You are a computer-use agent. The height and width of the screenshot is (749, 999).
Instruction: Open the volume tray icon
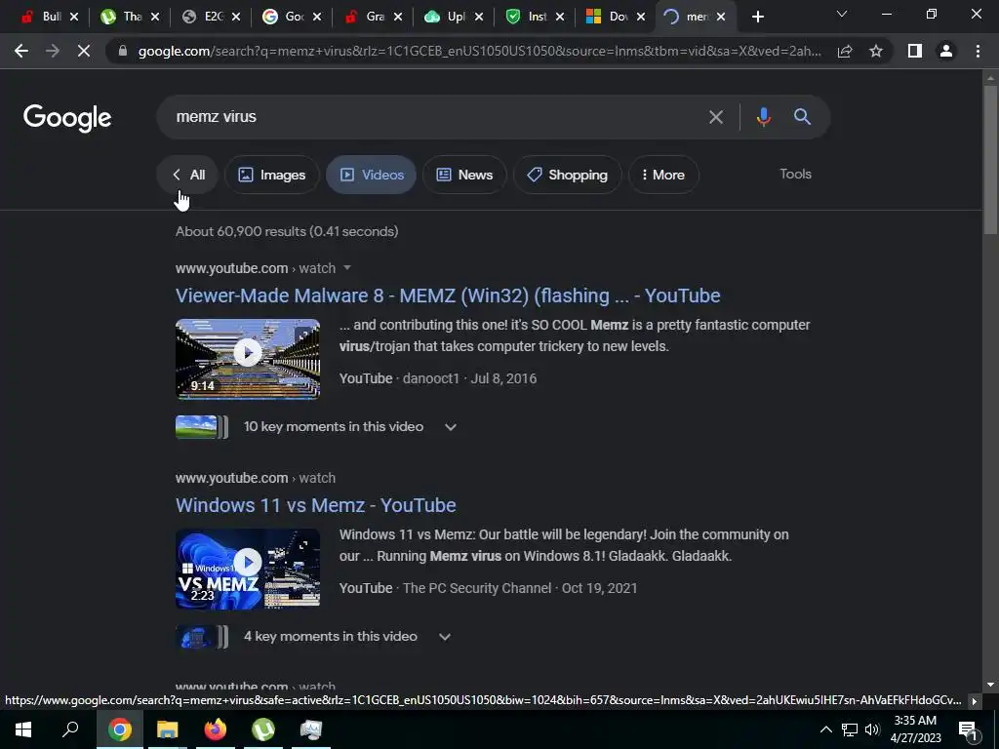[872, 729]
